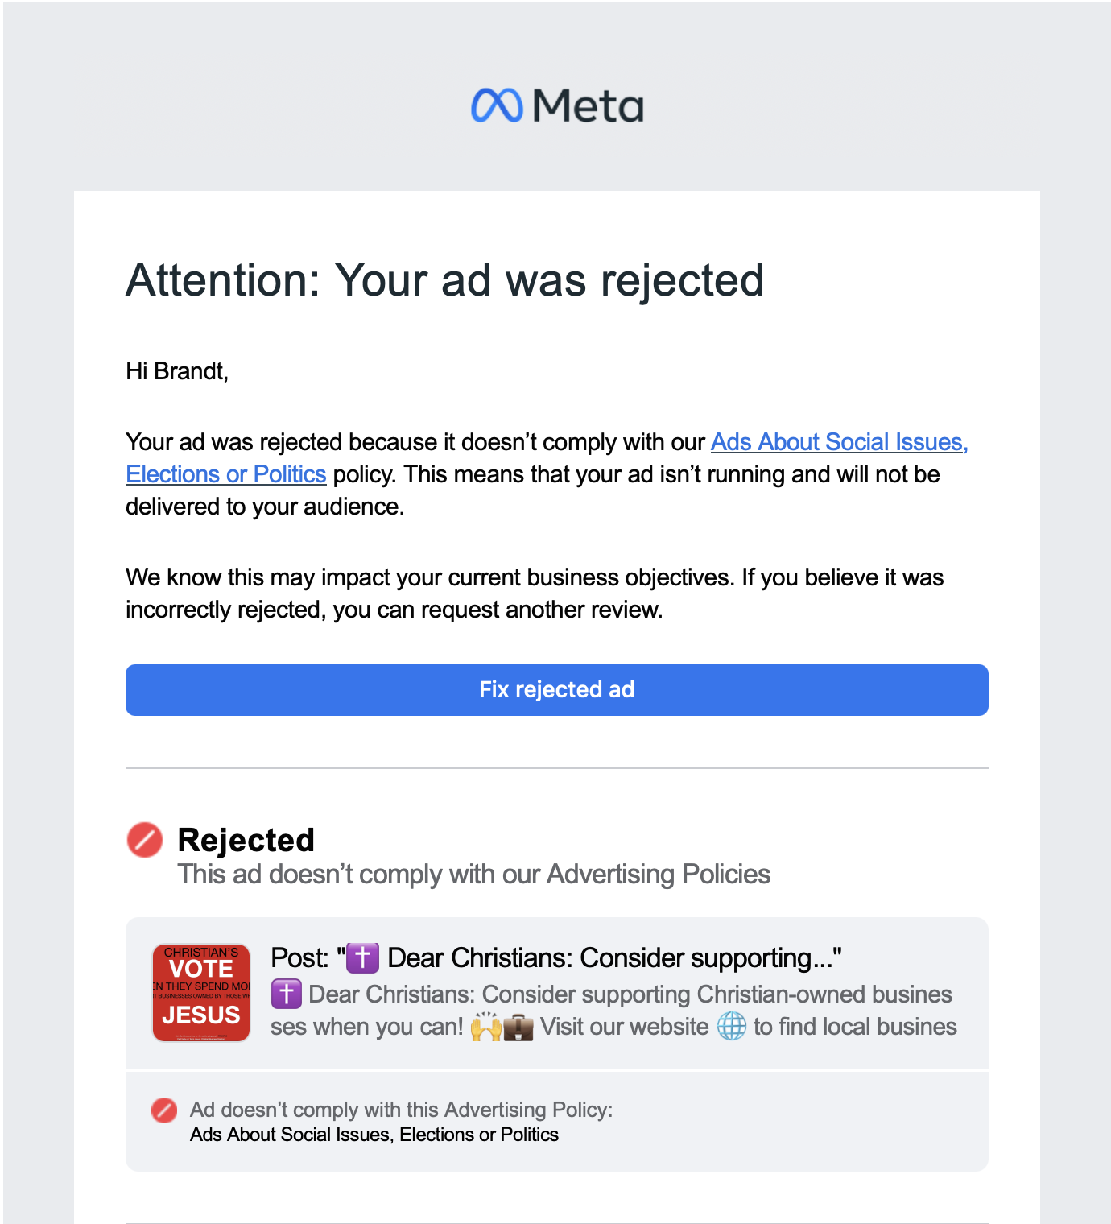The width and height of the screenshot is (1111, 1224).
Task: Click the red Rejected status icon
Action: tap(145, 840)
